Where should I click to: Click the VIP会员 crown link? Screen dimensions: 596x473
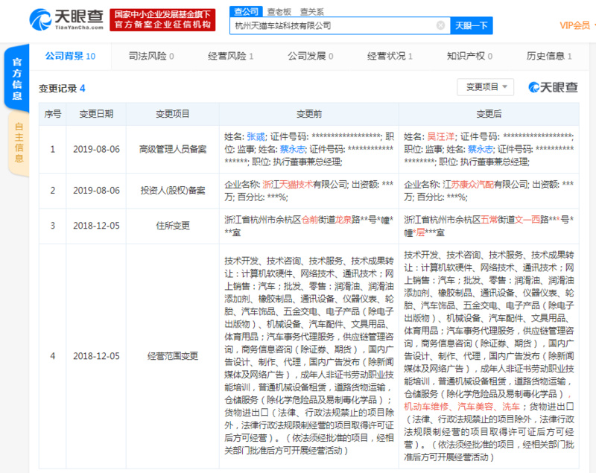(574, 25)
